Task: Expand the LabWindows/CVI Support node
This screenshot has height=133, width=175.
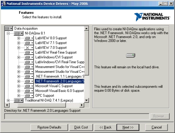Action: click(x=19, y=57)
